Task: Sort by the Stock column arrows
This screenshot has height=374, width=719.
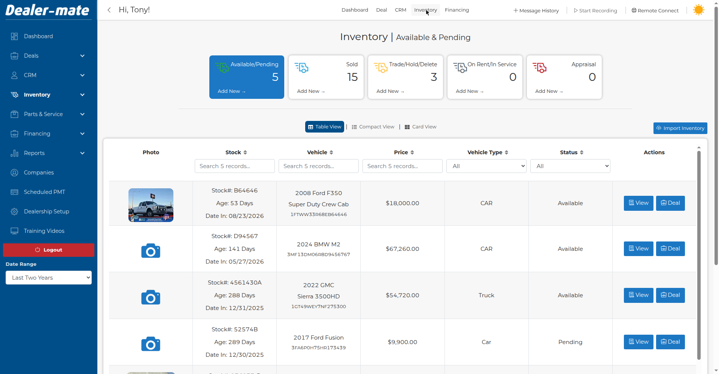Action: 245,152
